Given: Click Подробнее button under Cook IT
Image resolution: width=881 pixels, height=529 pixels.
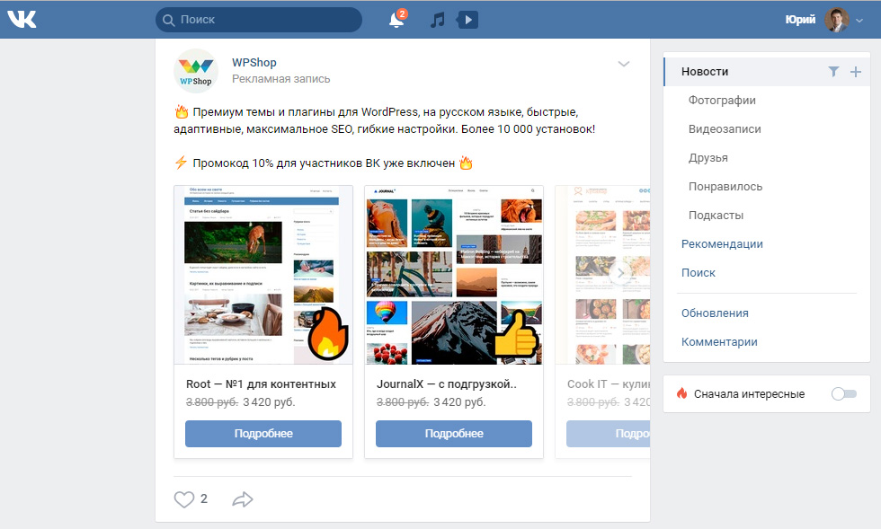Looking at the screenshot, I should click(609, 434).
